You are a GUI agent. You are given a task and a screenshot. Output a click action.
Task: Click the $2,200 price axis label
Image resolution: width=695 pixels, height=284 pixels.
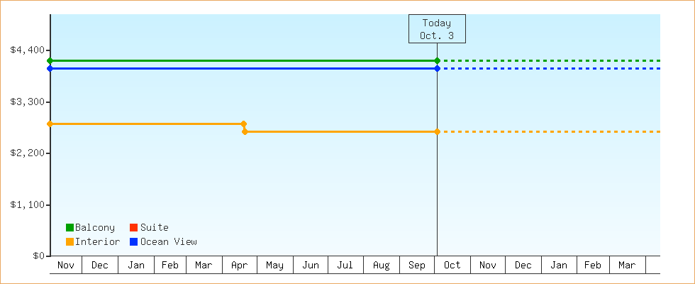pos(28,153)
